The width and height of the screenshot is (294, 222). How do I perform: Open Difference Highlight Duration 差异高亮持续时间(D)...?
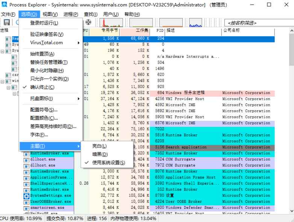[x=51, y=126]
